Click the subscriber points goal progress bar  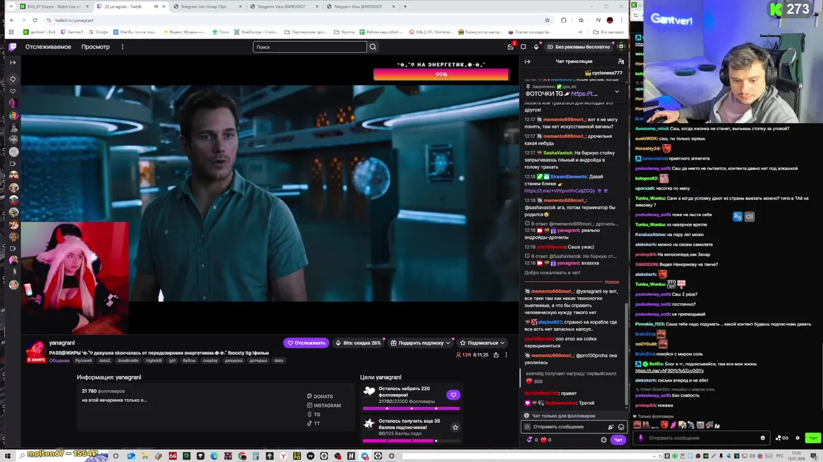pos(411,441)
